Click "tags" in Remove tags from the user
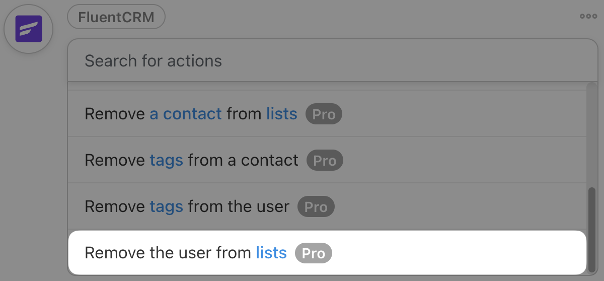 [x=166, y=207]
